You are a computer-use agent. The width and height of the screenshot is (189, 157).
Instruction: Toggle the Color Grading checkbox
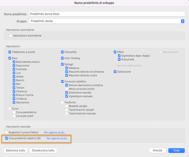63,58
